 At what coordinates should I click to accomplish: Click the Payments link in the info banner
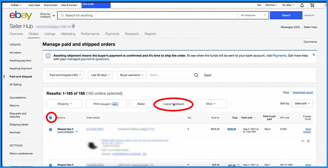coord(279,56)
